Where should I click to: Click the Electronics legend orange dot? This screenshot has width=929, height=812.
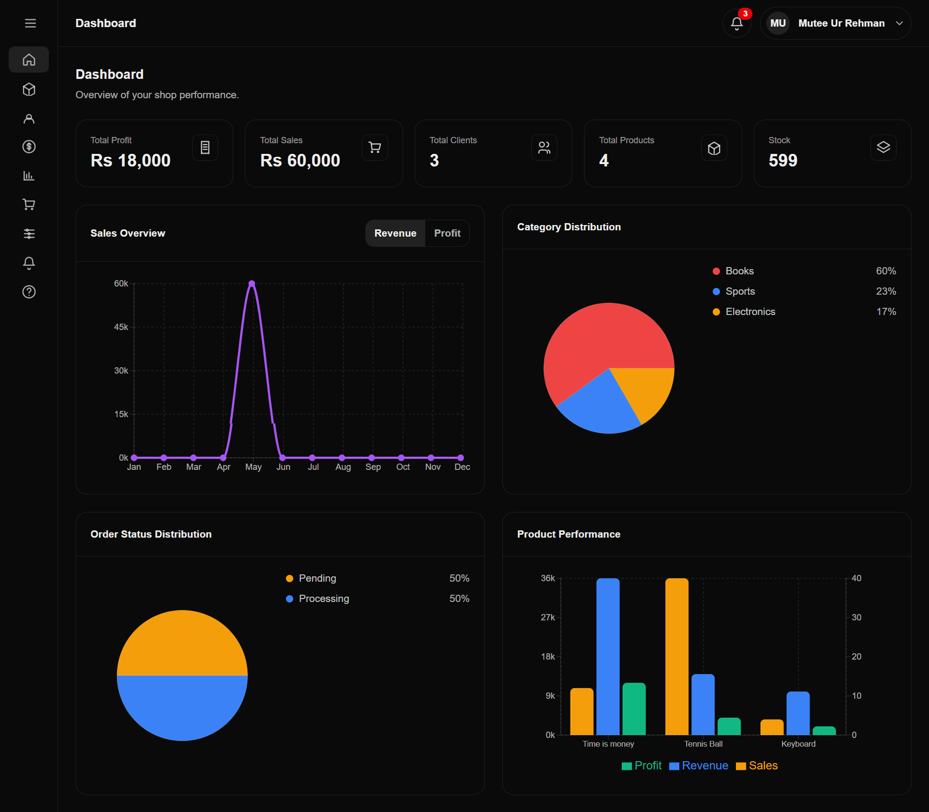pos(716,312)
